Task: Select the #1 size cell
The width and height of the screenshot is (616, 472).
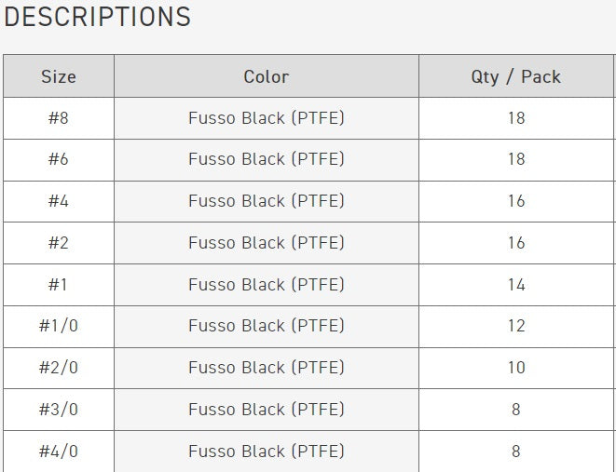Action: [x=59, y=284]
